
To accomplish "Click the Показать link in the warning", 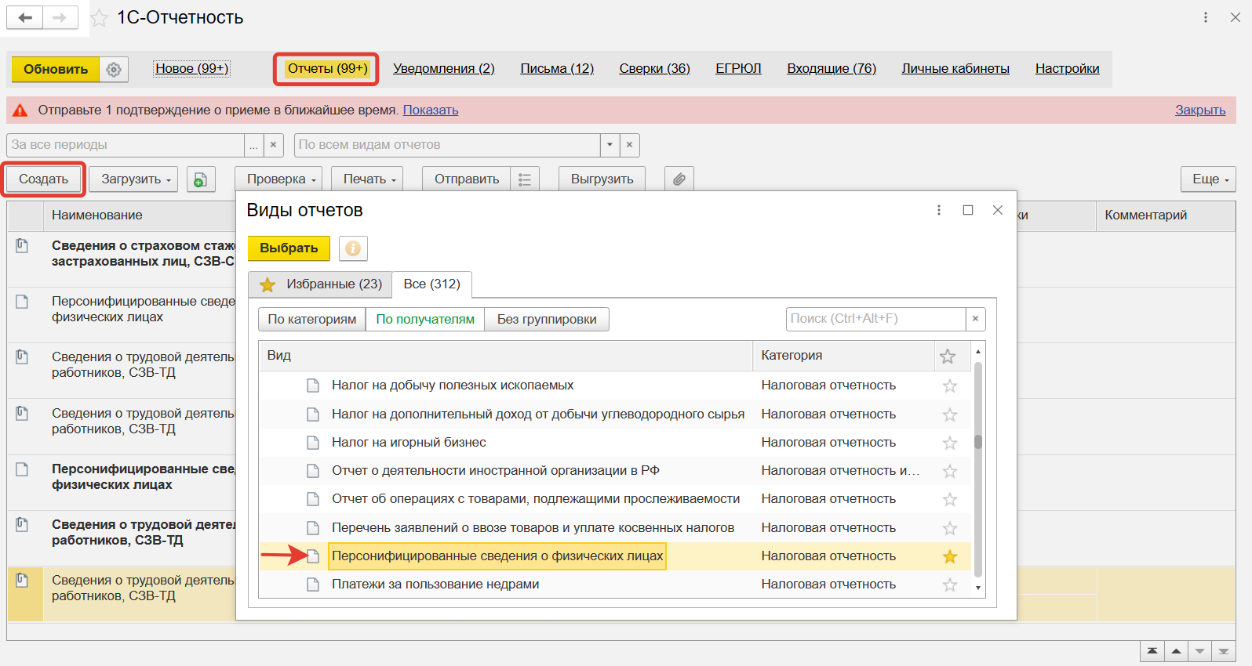I will 431,110.
